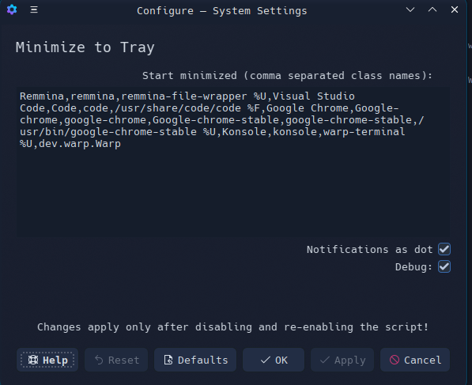Click the word Remmina in class list
Screen dimensions: 472x385
coord(42,96)
